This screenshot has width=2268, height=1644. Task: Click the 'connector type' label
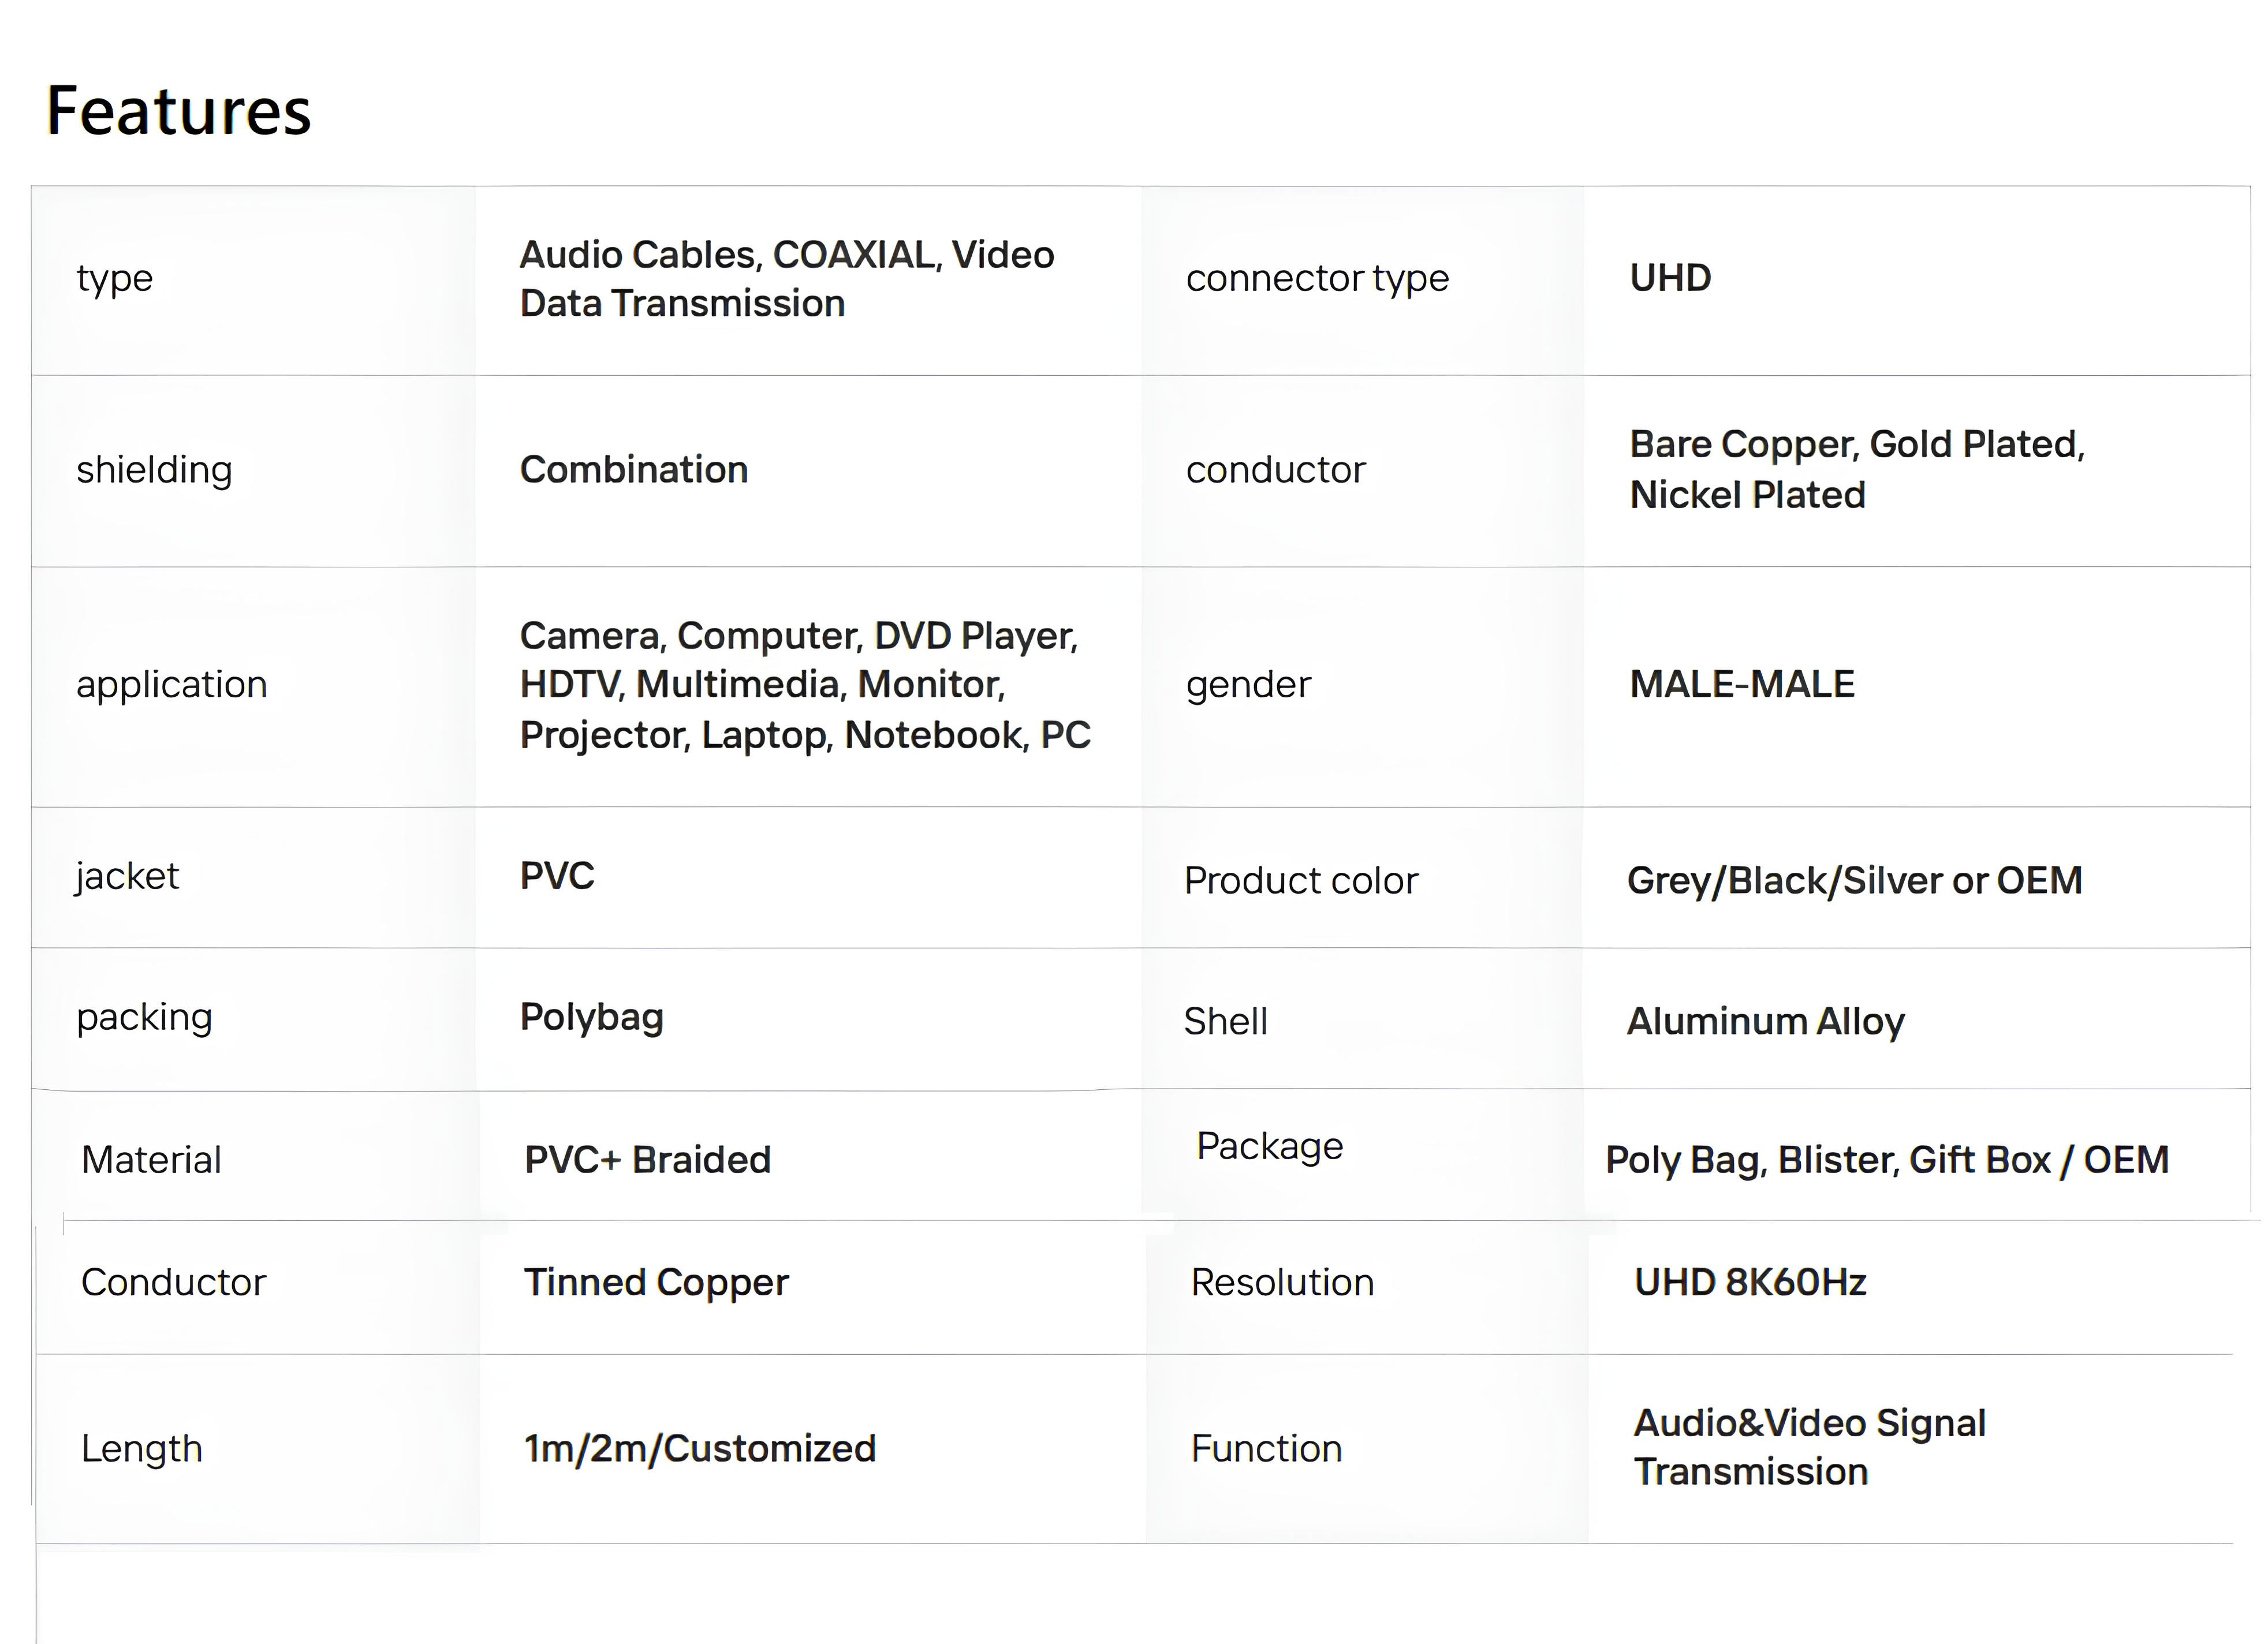(x=1316, y=278)
